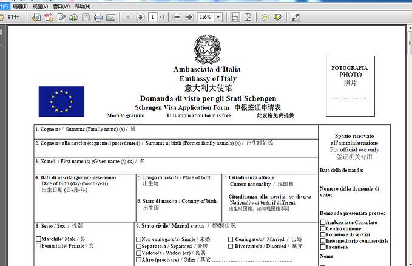Check the Femminile / Female checkbox
Screen dimensions: 412x266
39,246
